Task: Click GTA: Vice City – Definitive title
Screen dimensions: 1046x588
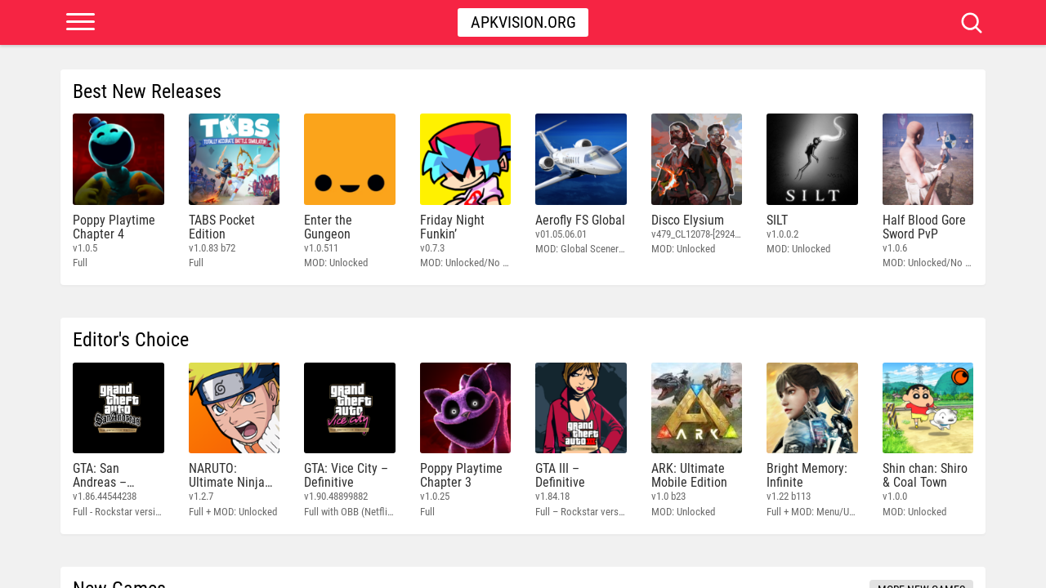Action: tap(346, 475)
